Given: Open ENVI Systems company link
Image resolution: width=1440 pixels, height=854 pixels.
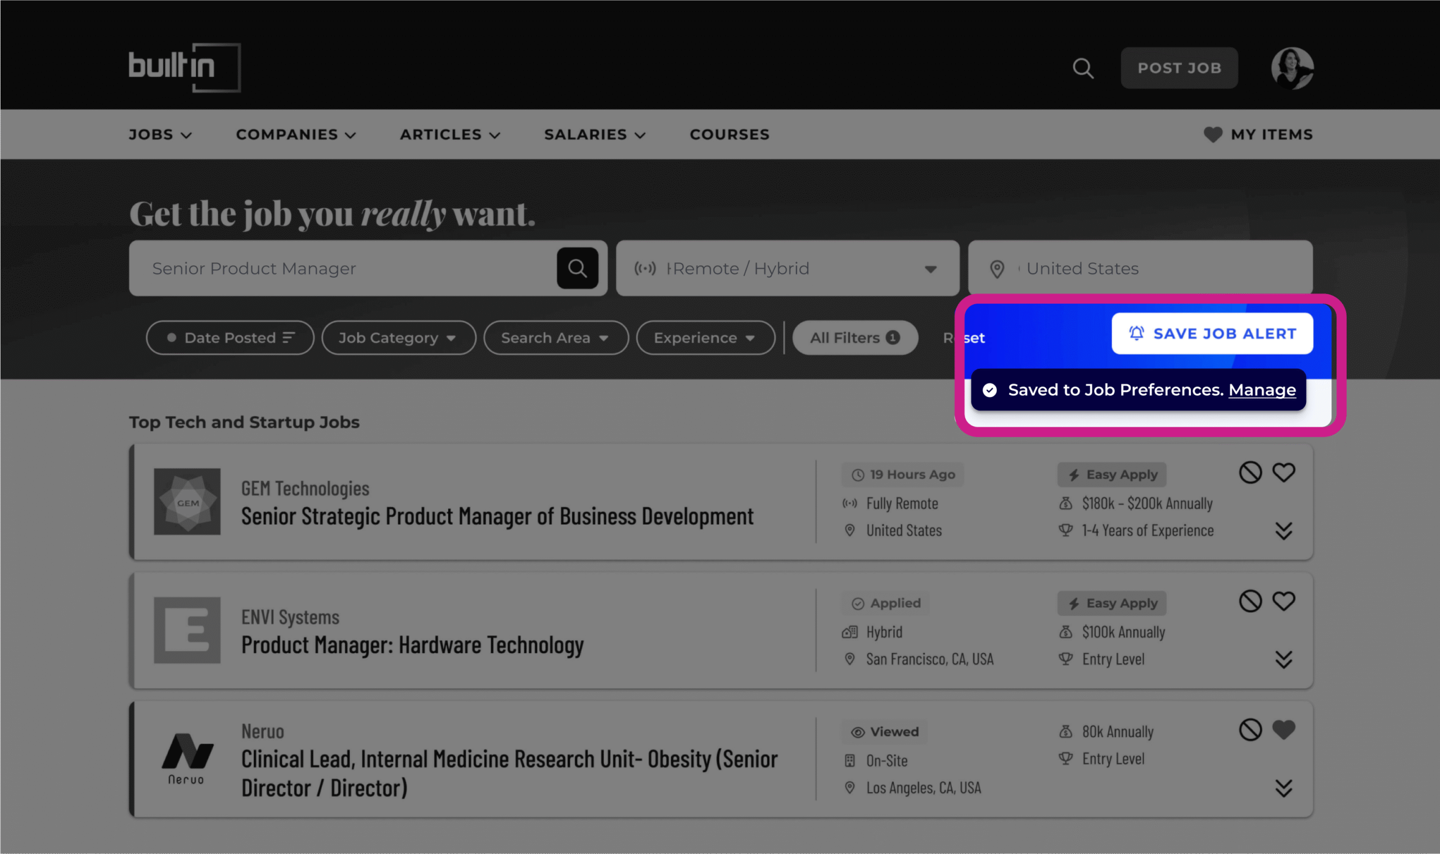Looking at the screenshot, I should [290, 617].
